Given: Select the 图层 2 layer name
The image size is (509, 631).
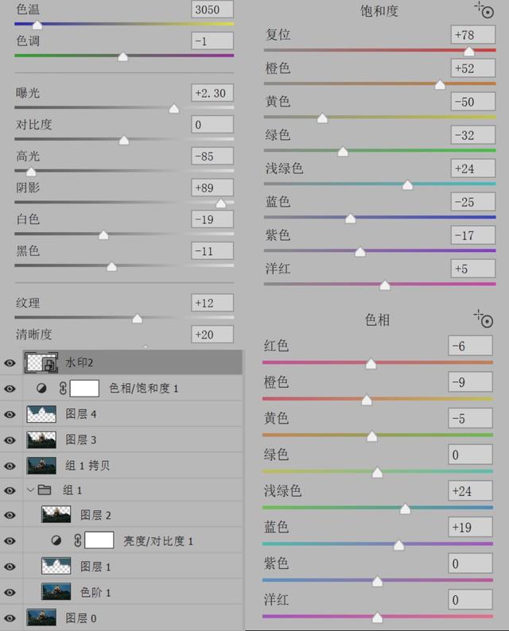Looking at the screenshot, I should [x=95, y=515].
